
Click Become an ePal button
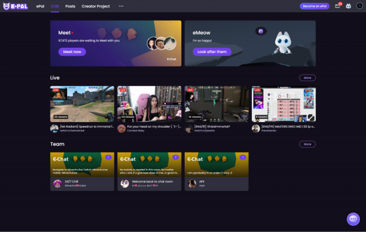[x=314, y=6]
